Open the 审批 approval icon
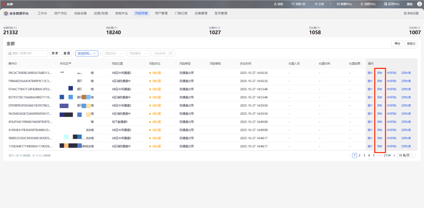 click(x=275, y=4)
